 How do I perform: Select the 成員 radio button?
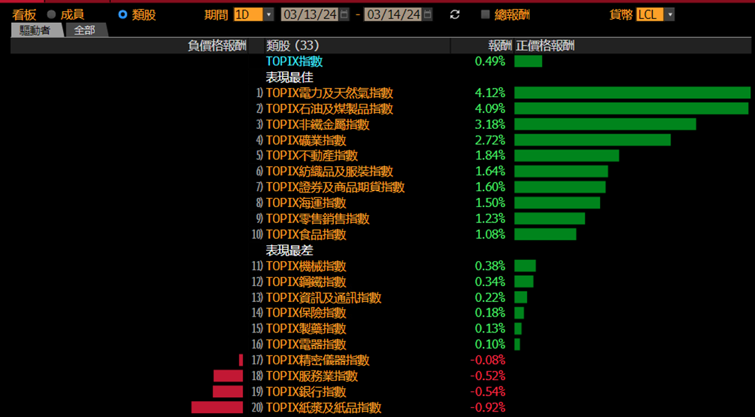[51, 15]
